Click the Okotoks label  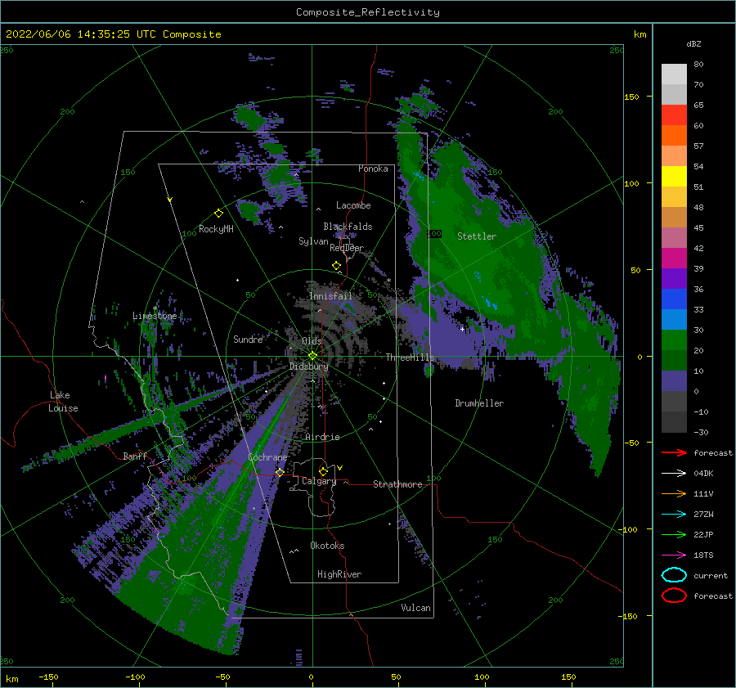(327, 546)
